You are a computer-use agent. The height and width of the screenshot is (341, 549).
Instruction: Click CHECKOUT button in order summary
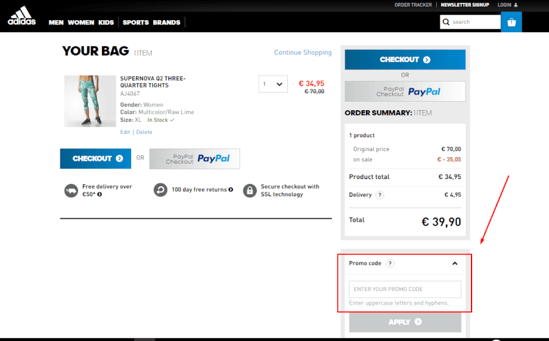pos(405,60)
